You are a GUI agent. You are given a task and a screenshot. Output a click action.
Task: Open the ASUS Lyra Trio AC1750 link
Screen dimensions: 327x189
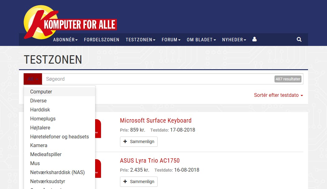[150, 160]
